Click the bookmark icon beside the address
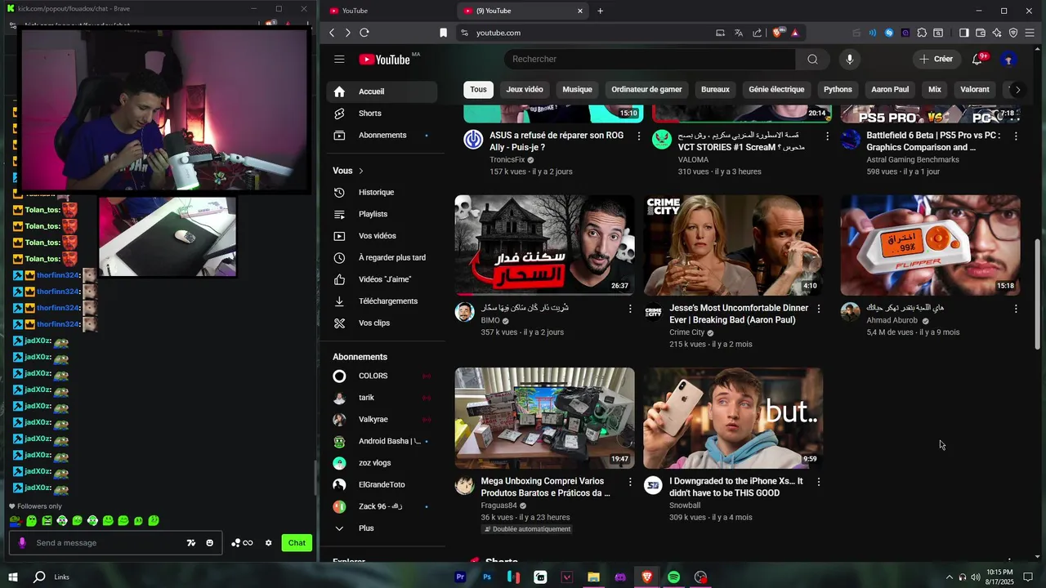The height and width of the screenshot is (588, 1046). pos(443,33)
